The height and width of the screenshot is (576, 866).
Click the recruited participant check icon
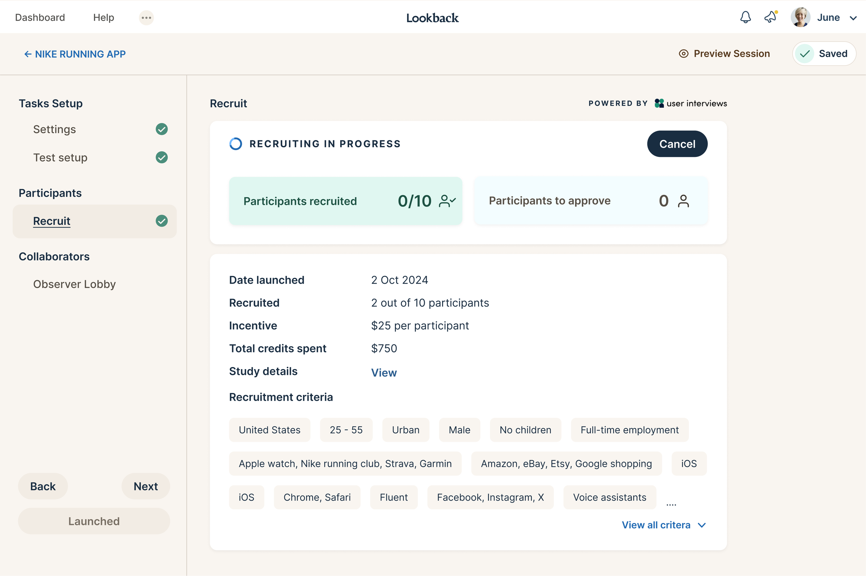[x=447, y=201]
